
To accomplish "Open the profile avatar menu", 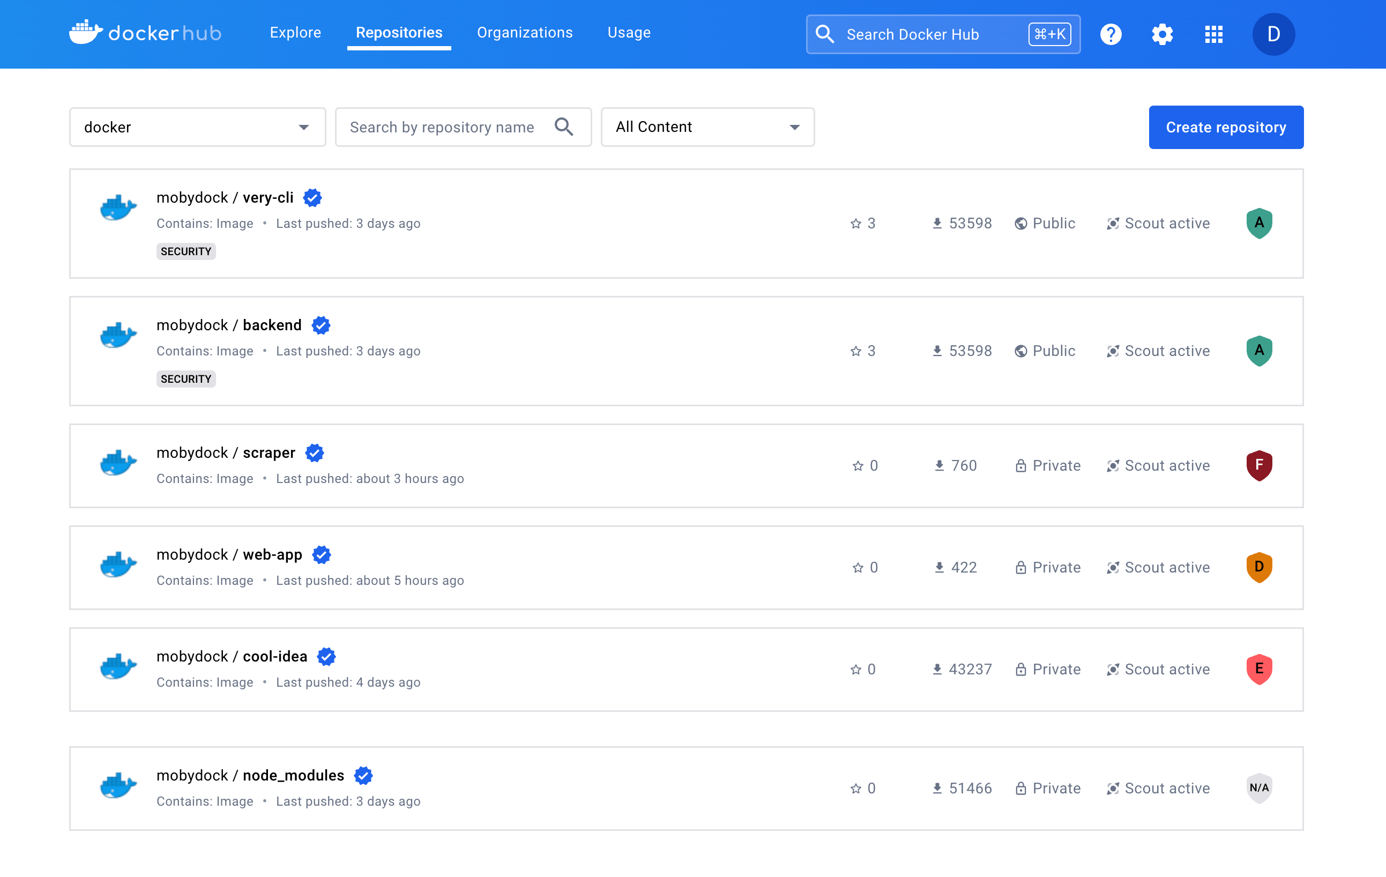I will click(1273, 34).
